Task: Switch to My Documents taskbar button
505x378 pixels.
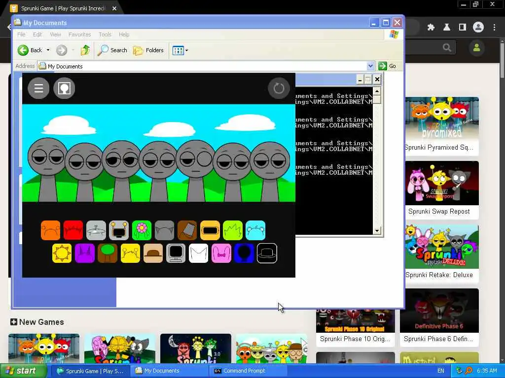Action: [x=170, y=371]
